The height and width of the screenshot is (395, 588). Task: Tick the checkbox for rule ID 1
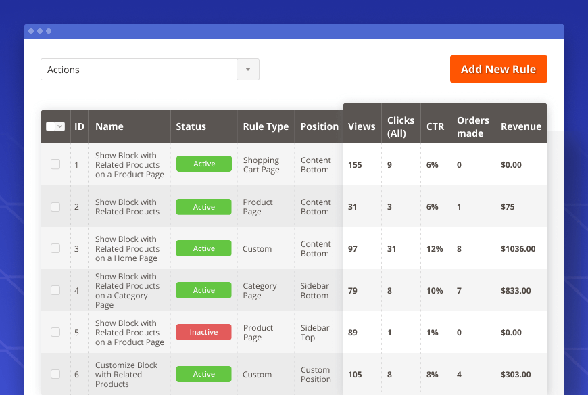coord(55,164)
